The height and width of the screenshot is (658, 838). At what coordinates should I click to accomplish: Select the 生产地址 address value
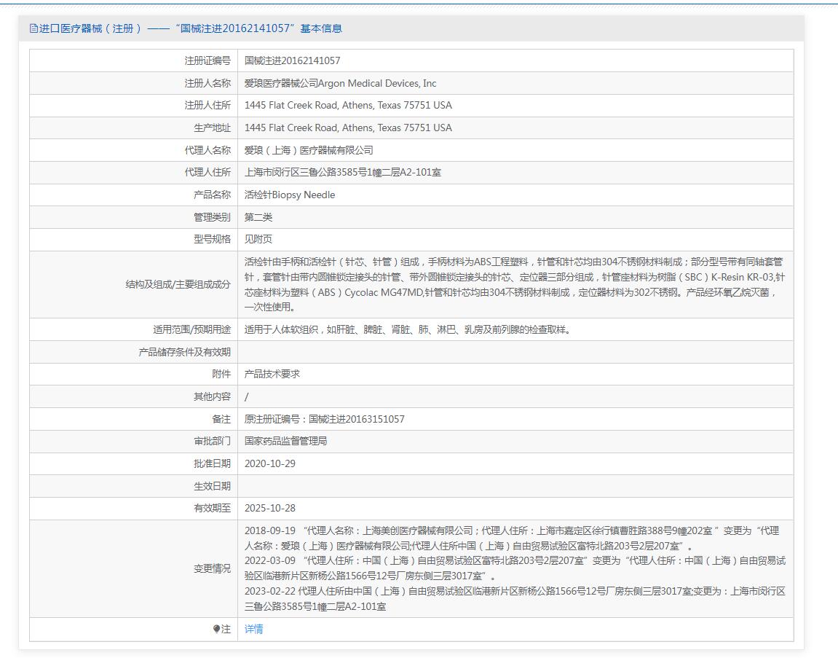point(348,128)
